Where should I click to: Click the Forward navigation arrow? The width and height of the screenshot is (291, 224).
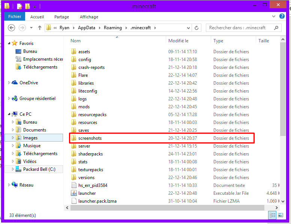coord(22,28)
